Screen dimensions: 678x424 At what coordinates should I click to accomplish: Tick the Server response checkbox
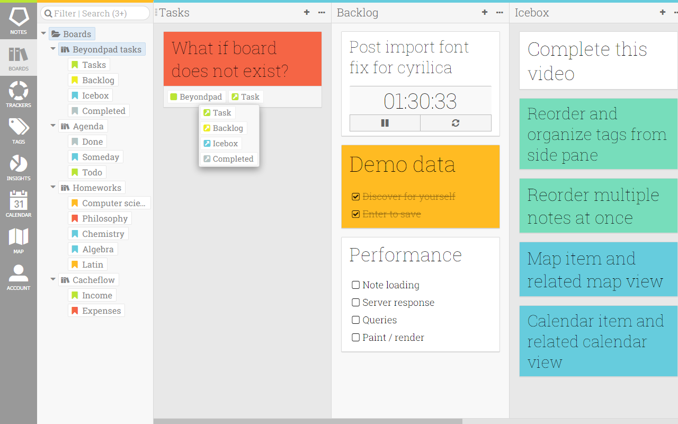point(356,303)
